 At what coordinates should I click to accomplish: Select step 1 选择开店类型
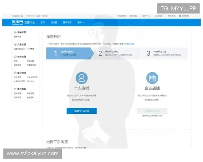70,53
